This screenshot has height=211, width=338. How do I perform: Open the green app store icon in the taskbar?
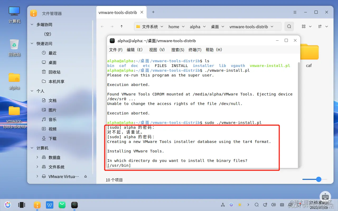[x=62, y=205]
